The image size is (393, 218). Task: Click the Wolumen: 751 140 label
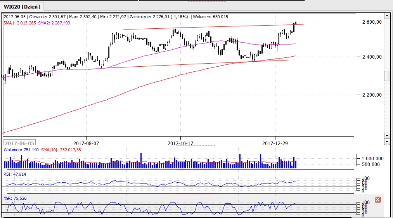click(21, 150)
